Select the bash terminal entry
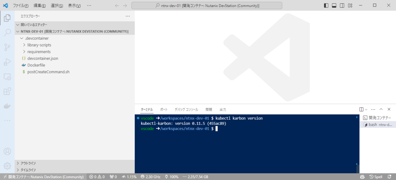Image resolution: width=396 pixels, height=180 pixels. 377,125
